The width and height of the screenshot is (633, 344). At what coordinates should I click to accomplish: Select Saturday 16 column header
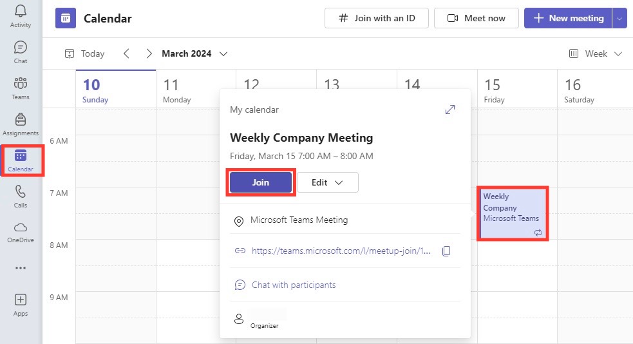point(595,89)
